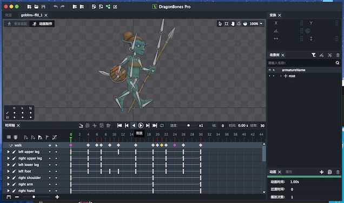
Task: Toggle visibility dot for right upper leg
Action: click(x=50, y=158)
